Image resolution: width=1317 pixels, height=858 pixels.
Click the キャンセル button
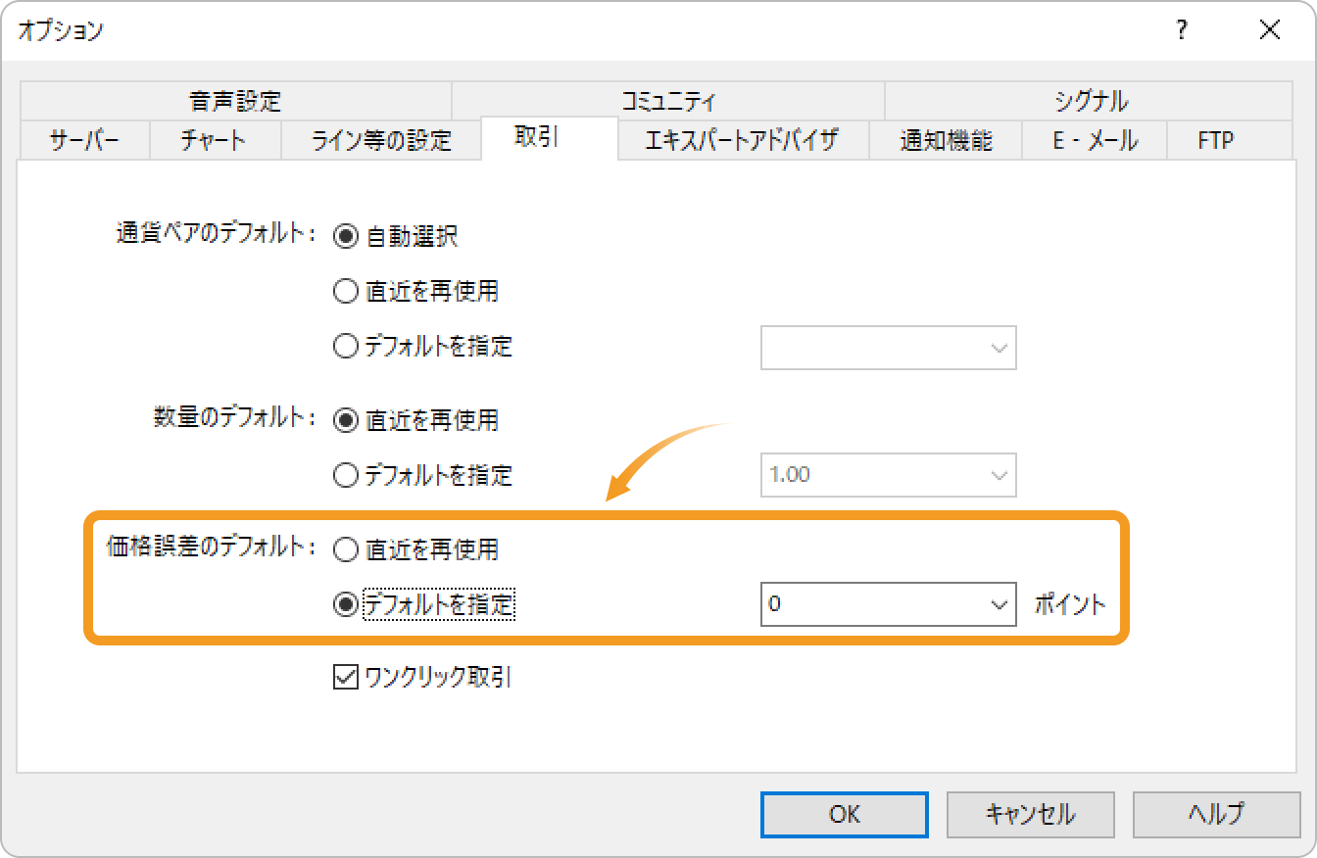[x=1030, y=814]
